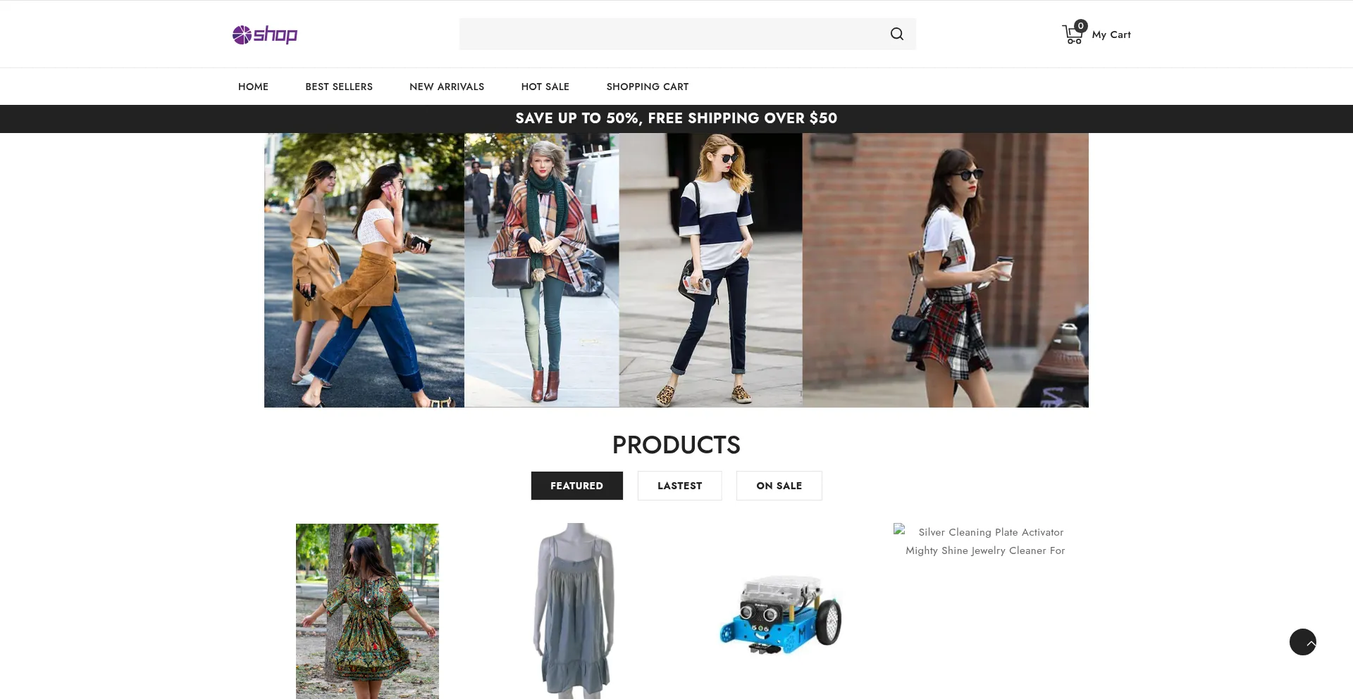Click the PRODUCTS heading
This screenshot has width=1353, height=699.
[676, 445]
